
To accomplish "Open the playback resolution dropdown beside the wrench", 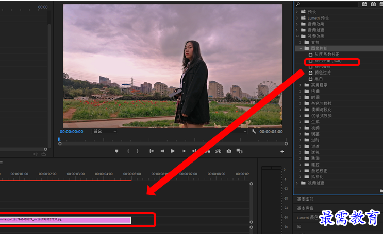I will pyautogui.click(x=245, y=131).
